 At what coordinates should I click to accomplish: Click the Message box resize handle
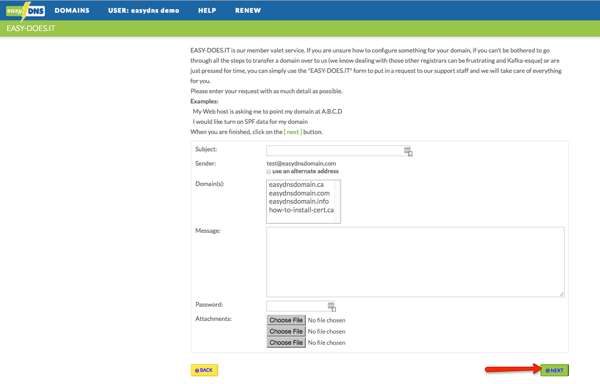pos(561,294)
